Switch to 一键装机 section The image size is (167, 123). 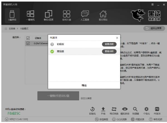[30, 16]
